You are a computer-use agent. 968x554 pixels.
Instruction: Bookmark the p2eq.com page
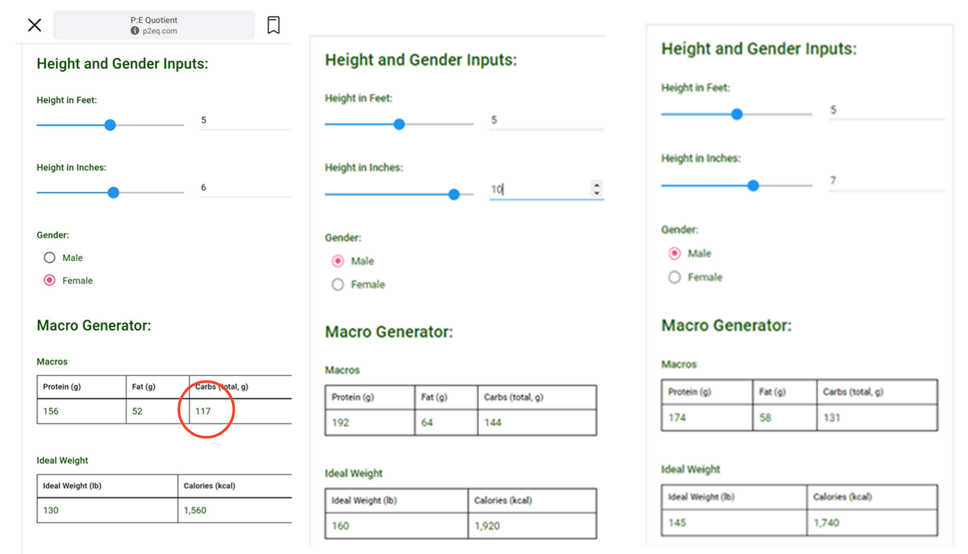pyautogui.click(x=273, y=25)
